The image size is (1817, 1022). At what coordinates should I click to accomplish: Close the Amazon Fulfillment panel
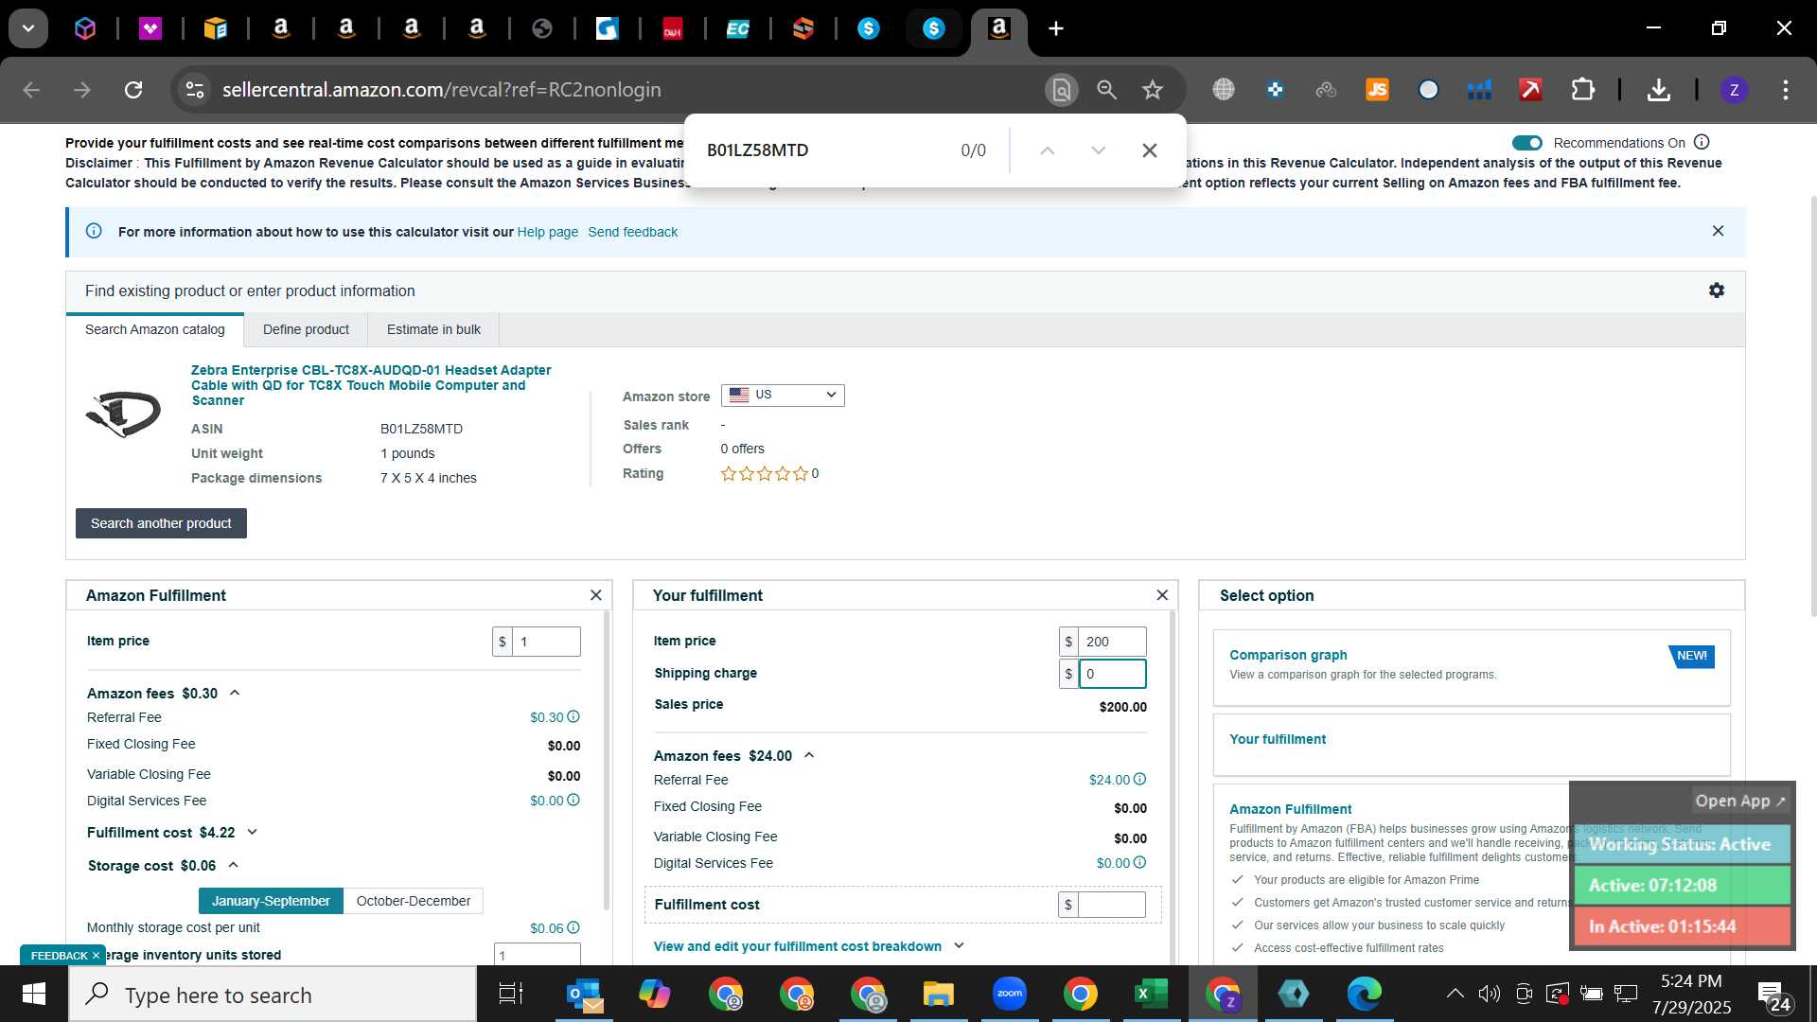click(595, 595)
